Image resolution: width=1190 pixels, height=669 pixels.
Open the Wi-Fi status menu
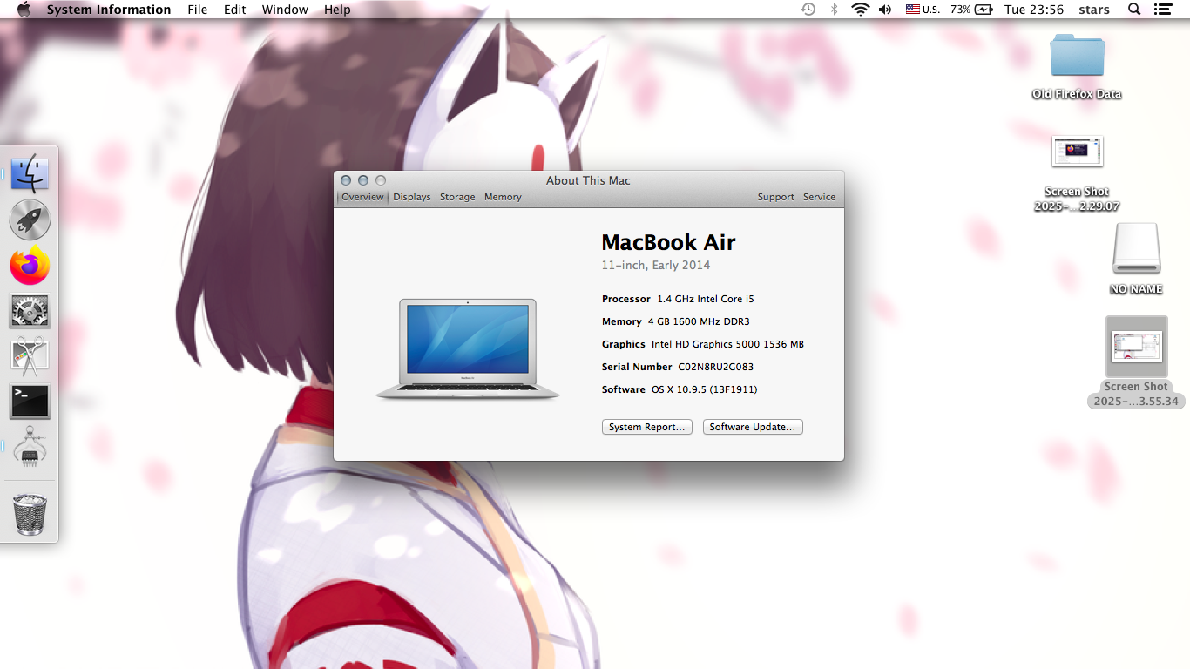click(859, 10)
